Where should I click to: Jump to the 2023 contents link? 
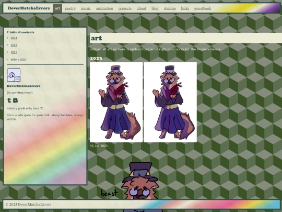click(14, 38)
